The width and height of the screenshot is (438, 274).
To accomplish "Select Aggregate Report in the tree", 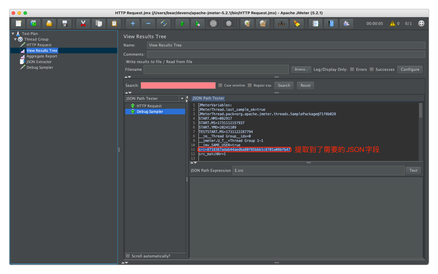I will coord(42,56).
